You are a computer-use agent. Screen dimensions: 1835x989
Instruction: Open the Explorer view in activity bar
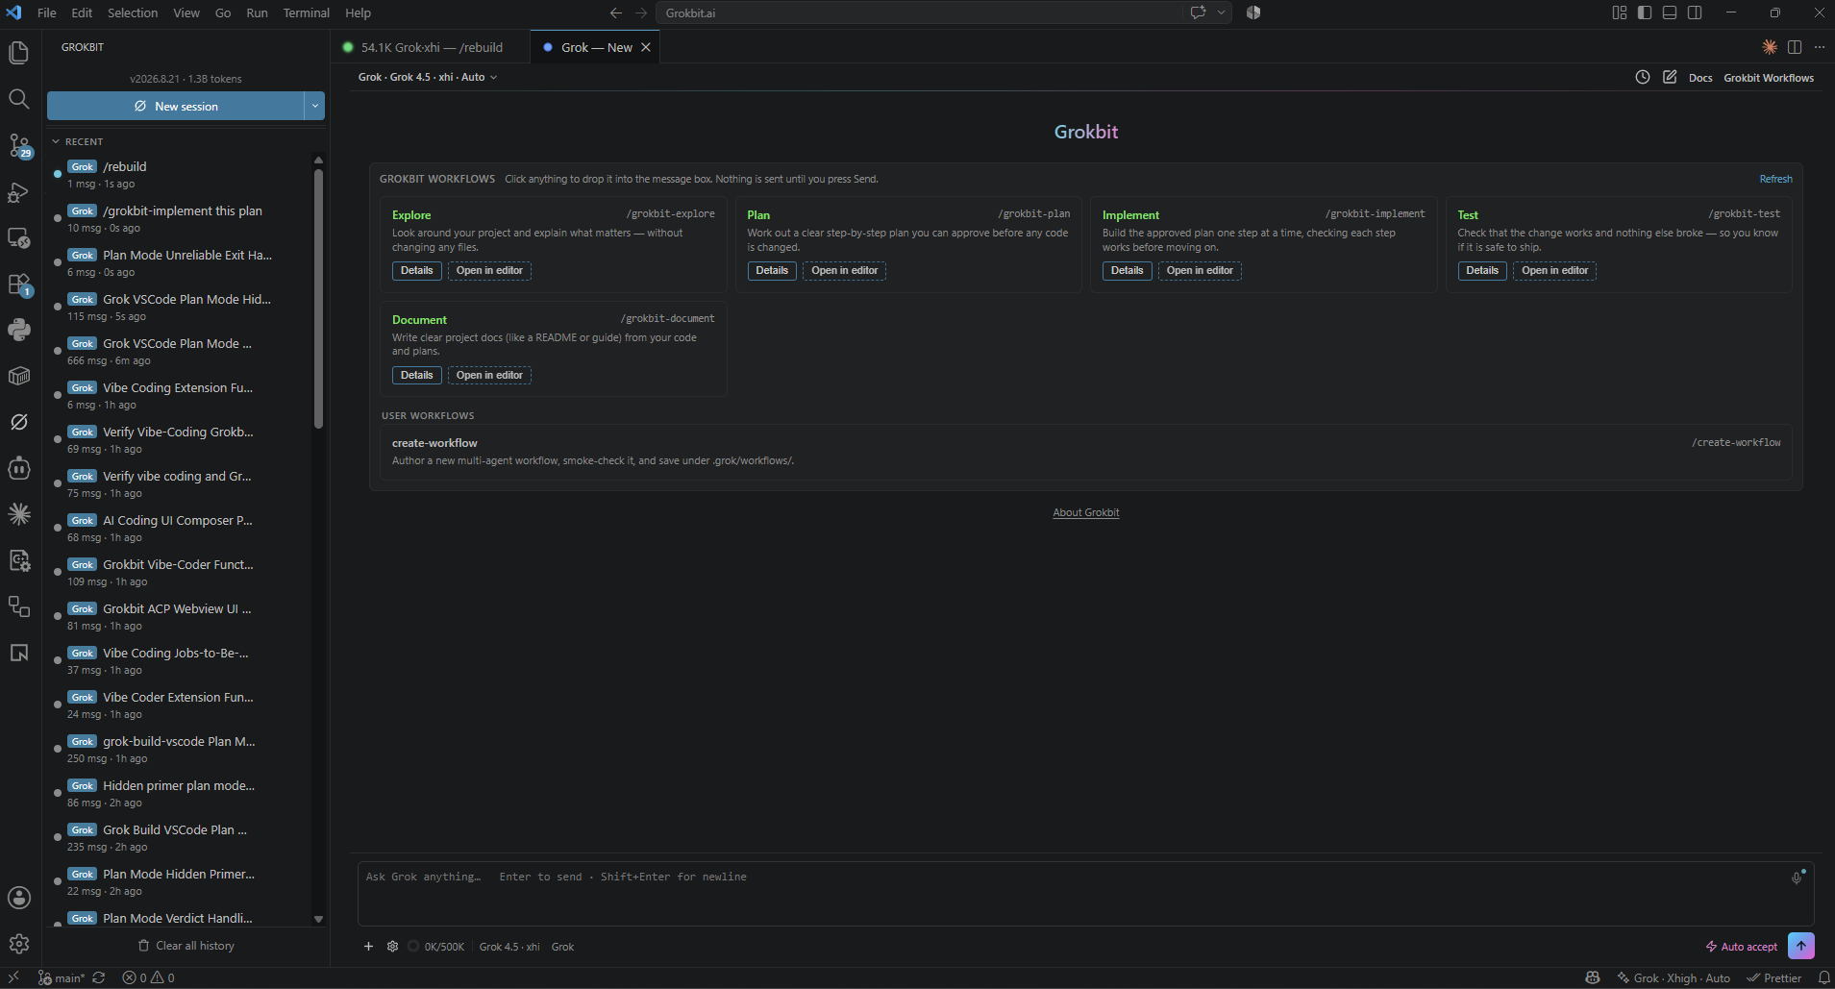click(19, 53)
